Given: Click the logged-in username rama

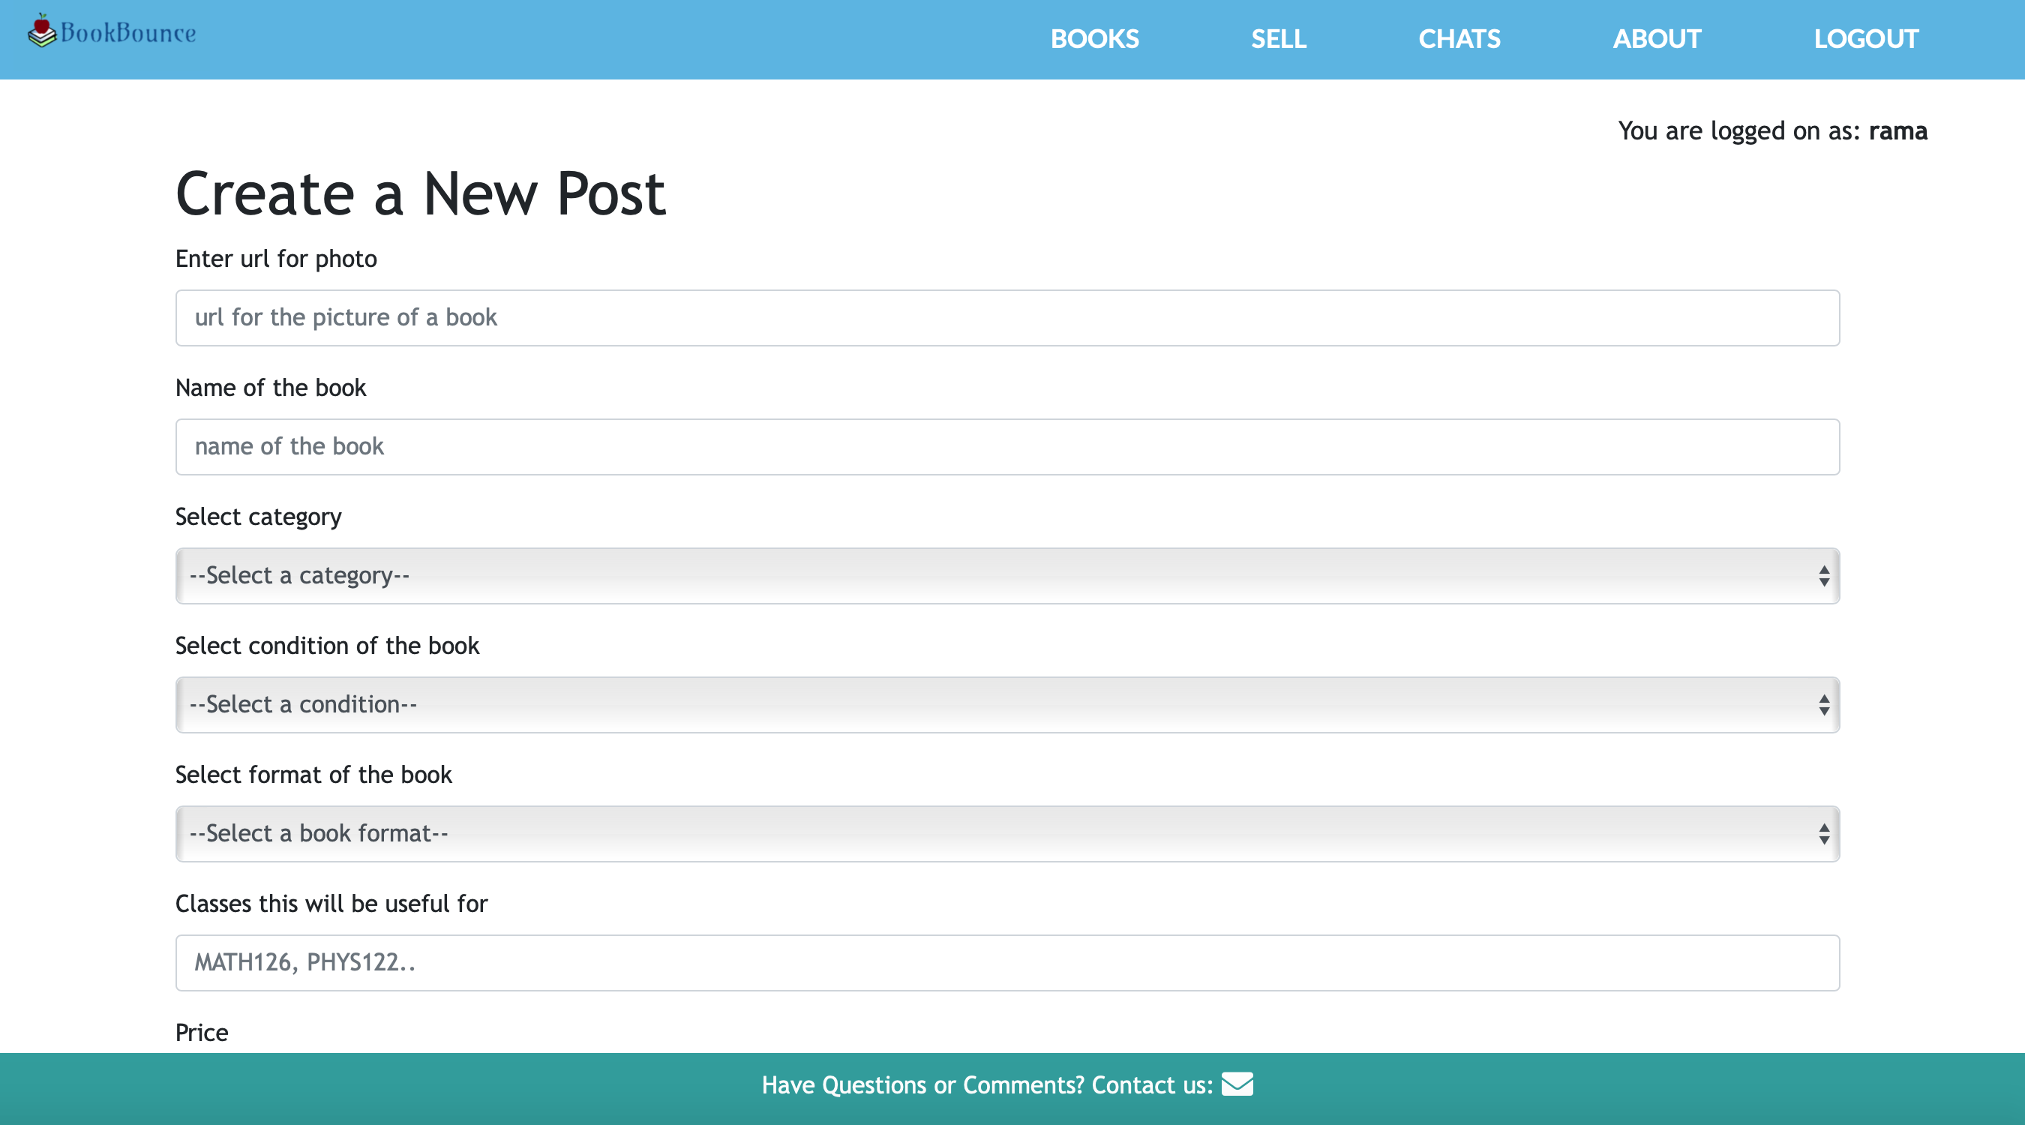Looking at the screenshot, I should point(1897,131).
